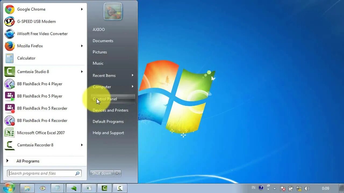Click the green dragon taskbar icon
Screen dimensions: 344x193
[x=74, y=188]
